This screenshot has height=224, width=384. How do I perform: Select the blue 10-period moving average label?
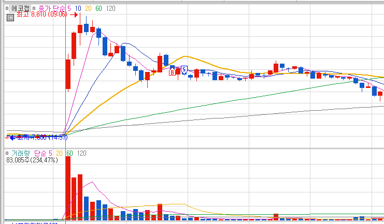[78, 8]
